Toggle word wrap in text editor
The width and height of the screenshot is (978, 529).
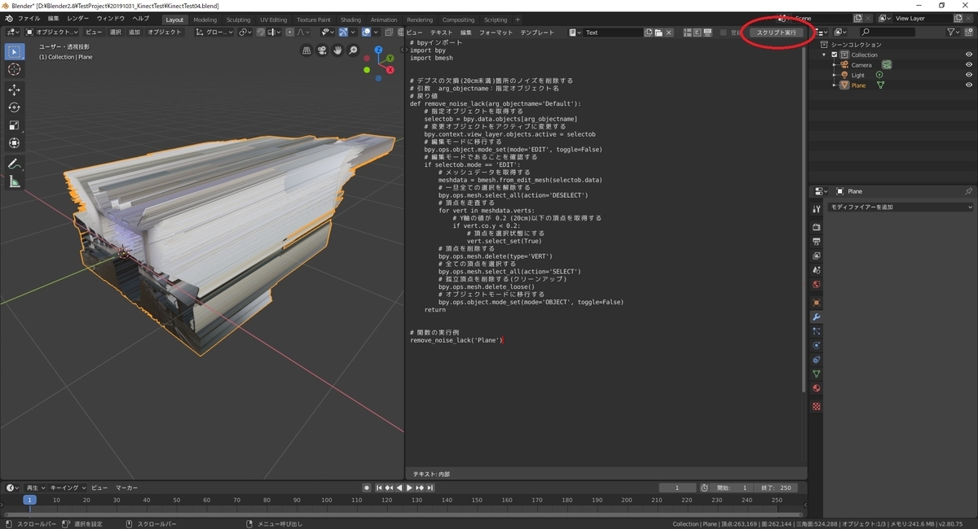coord(697,33)
